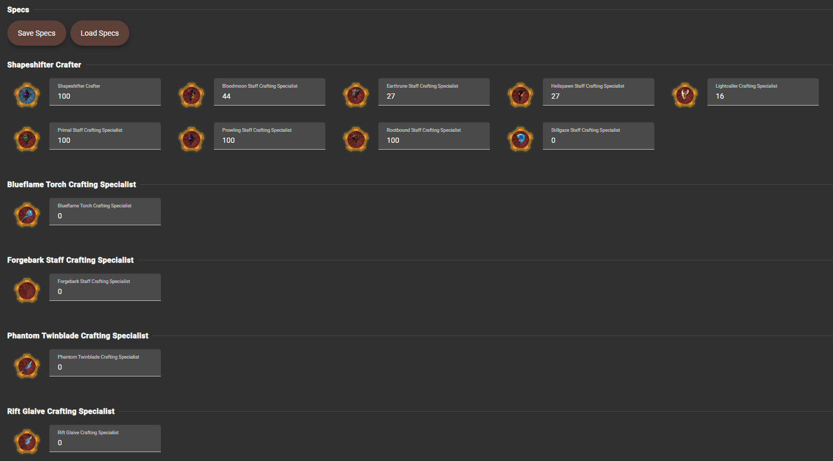833x461 pixels.
Task: Select the Earthrune Staff specialist icon
Action: point(356,95)
